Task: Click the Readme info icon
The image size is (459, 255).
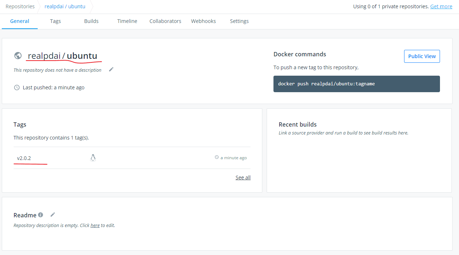Action: (41, 215)
